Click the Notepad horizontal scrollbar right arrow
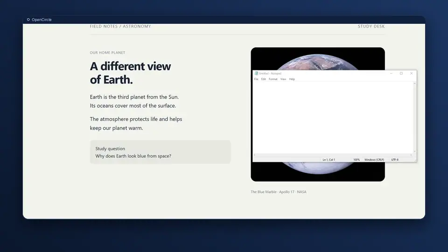 coord(411,155)
